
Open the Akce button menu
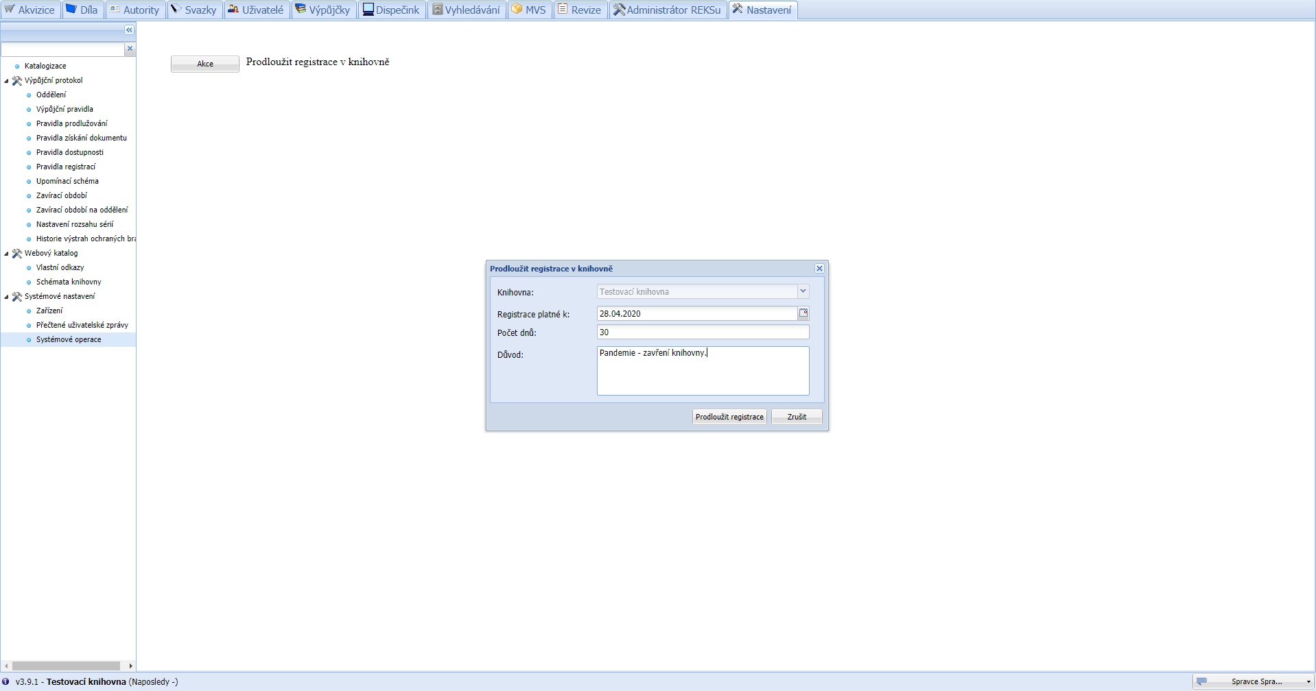[204, 64]
